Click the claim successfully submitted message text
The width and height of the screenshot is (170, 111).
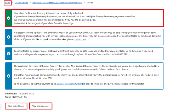click(52, 13)
